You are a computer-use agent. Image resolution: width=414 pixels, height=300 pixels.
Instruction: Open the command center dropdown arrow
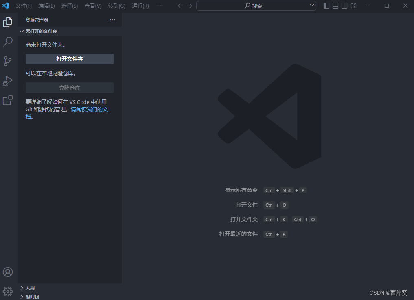(x=311, y=6)
